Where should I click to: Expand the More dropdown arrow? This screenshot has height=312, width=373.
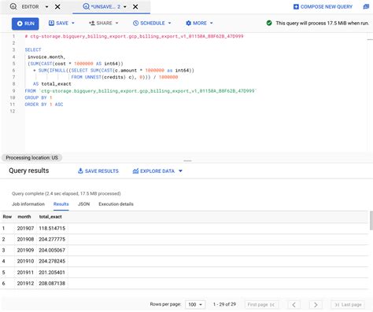[x=211, y=24]
